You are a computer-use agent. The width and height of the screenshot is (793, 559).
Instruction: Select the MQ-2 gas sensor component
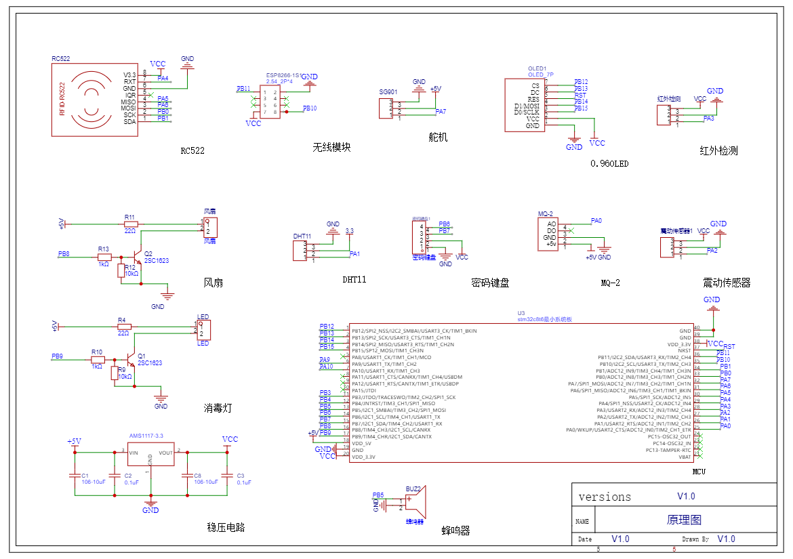548,234
